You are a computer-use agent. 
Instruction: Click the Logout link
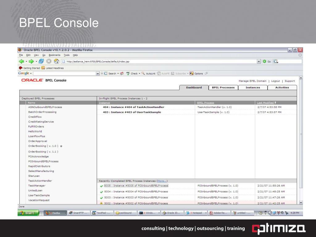pyautogui.click(x=276, y=81)
